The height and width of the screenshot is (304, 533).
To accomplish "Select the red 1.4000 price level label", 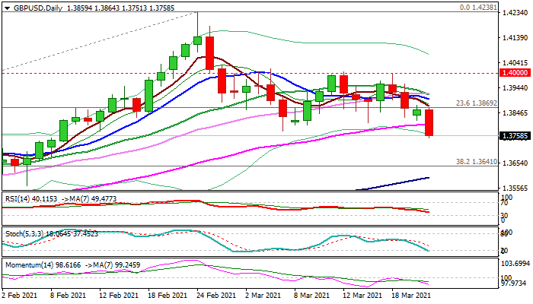I will point(512,72).
